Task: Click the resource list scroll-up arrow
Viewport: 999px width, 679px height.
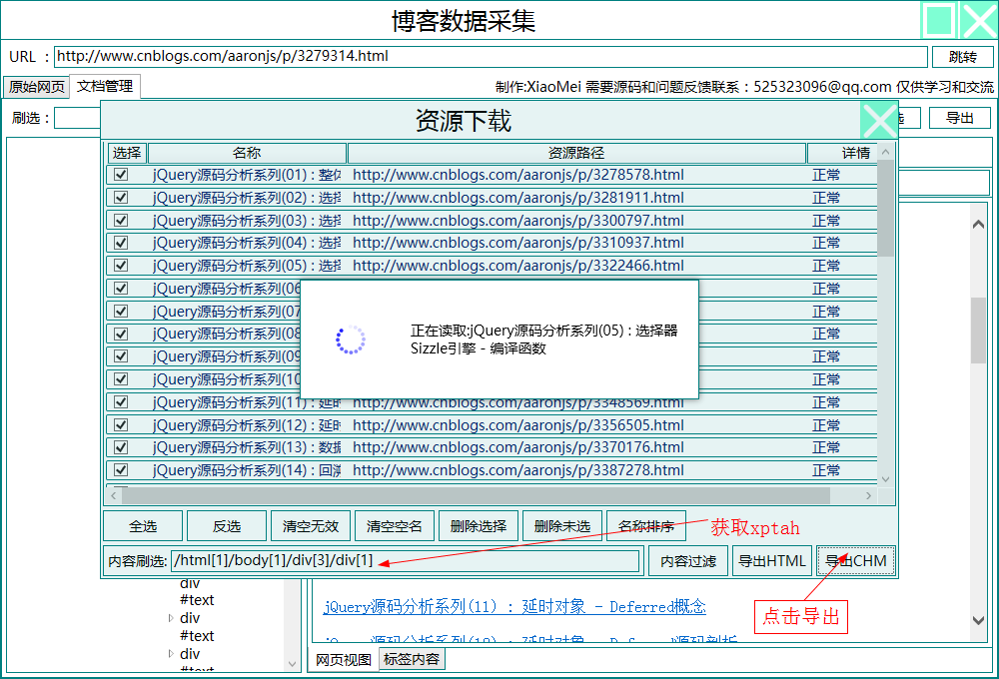Action: pyautogui.click(x=885, y=152)
